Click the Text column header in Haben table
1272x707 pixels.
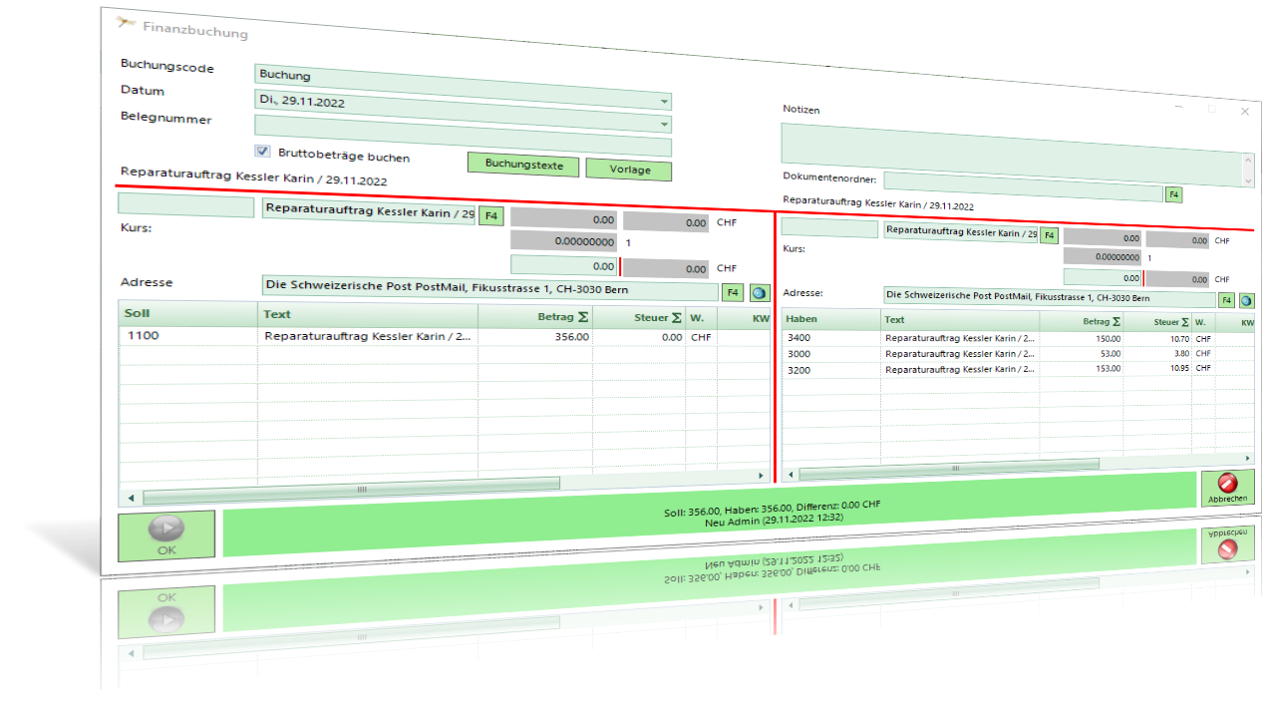pos(960,320)
